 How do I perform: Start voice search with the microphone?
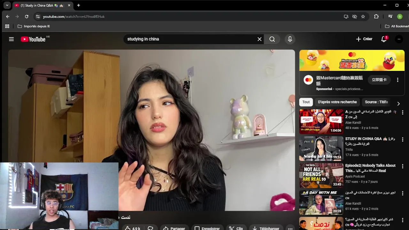click(x=290, y=39)
